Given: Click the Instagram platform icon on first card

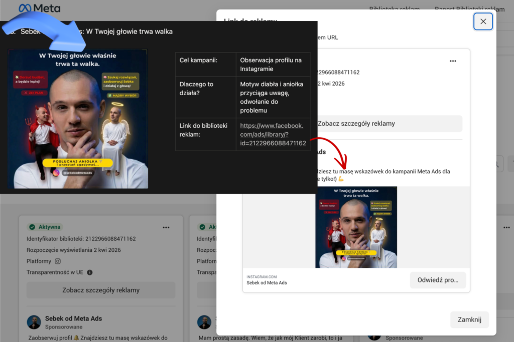Looking at the screenshot, I should click(x=58, y=261).
